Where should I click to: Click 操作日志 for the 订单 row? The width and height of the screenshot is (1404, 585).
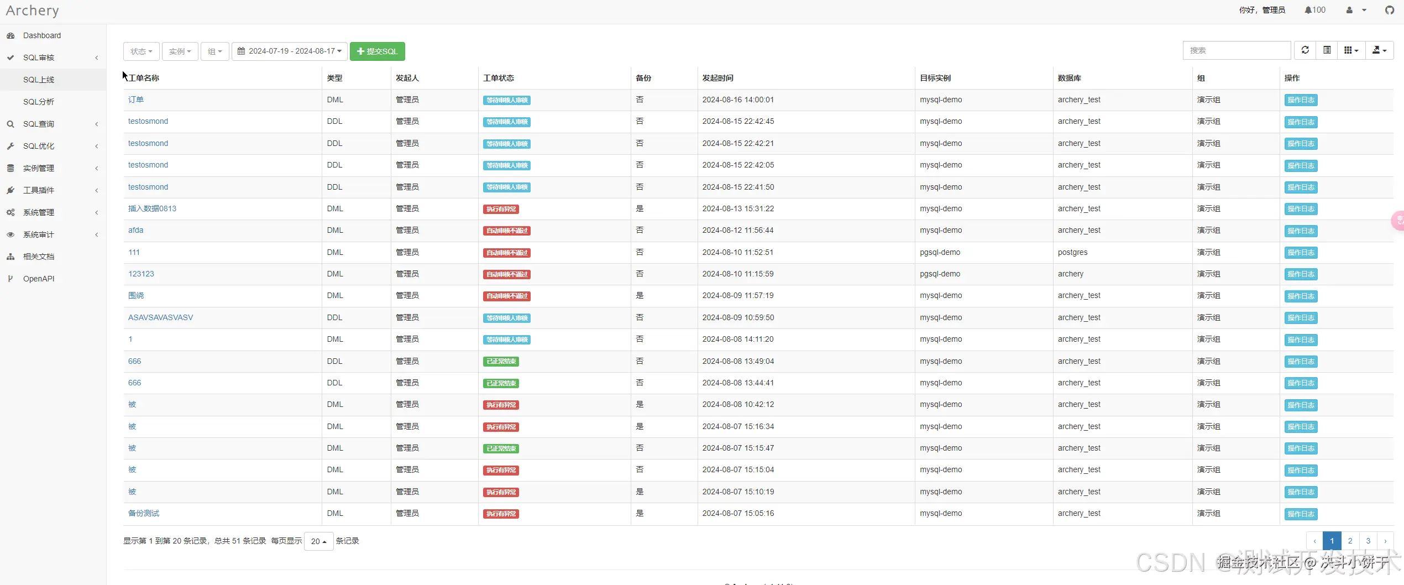pos(1301,100)
